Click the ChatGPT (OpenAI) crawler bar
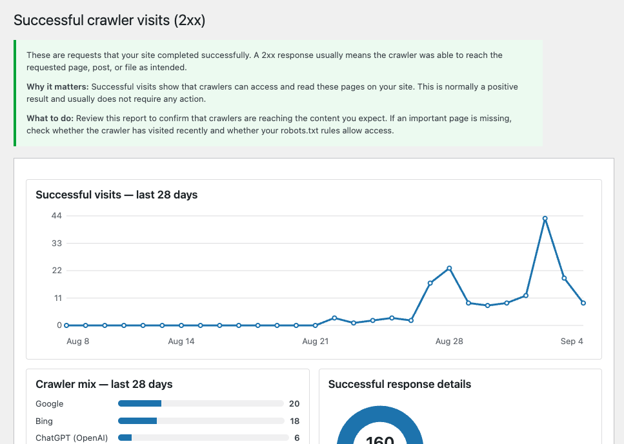 (203, 438)
